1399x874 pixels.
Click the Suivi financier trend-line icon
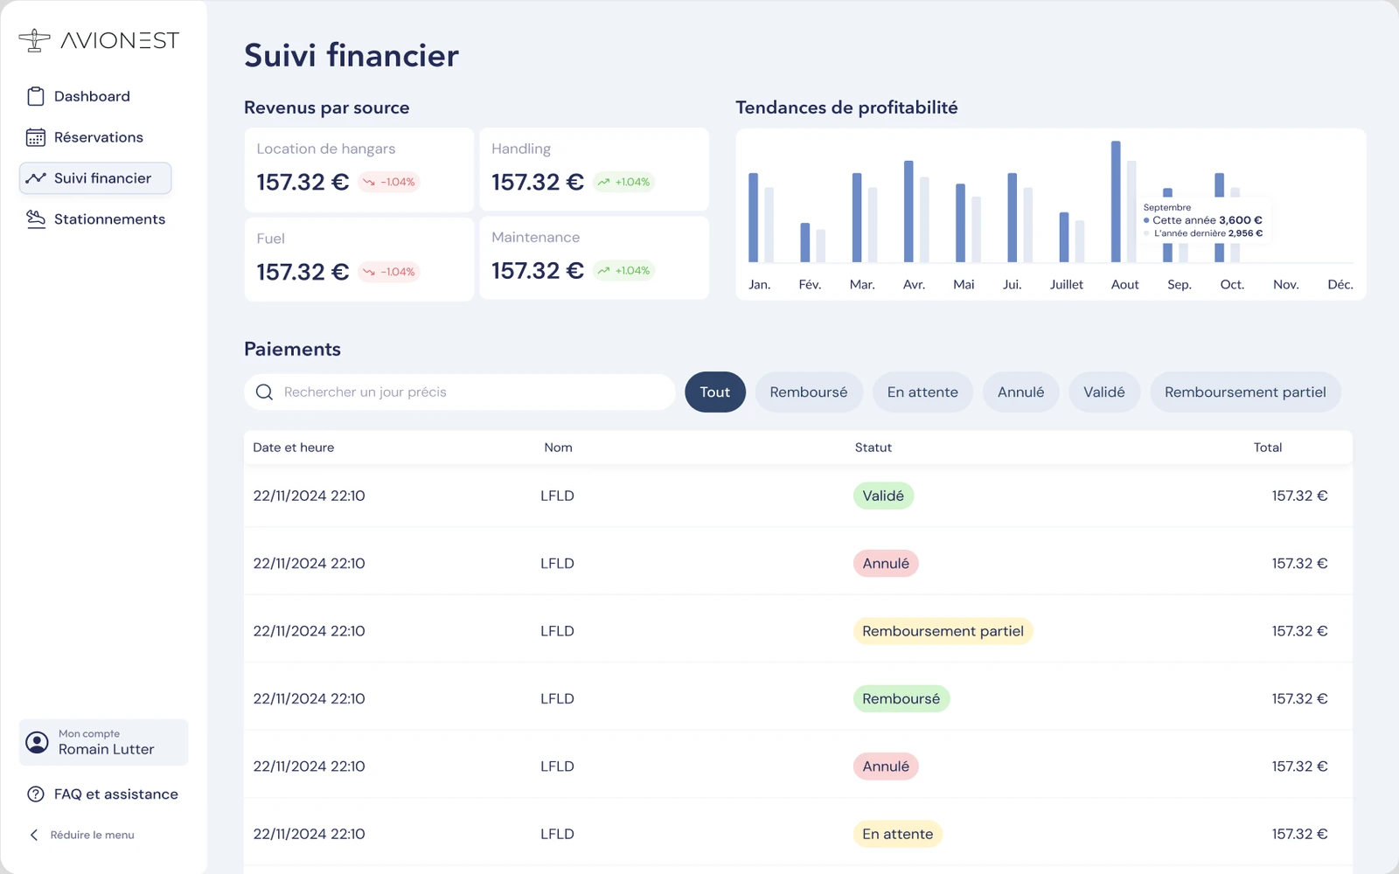tap(36, 178)
